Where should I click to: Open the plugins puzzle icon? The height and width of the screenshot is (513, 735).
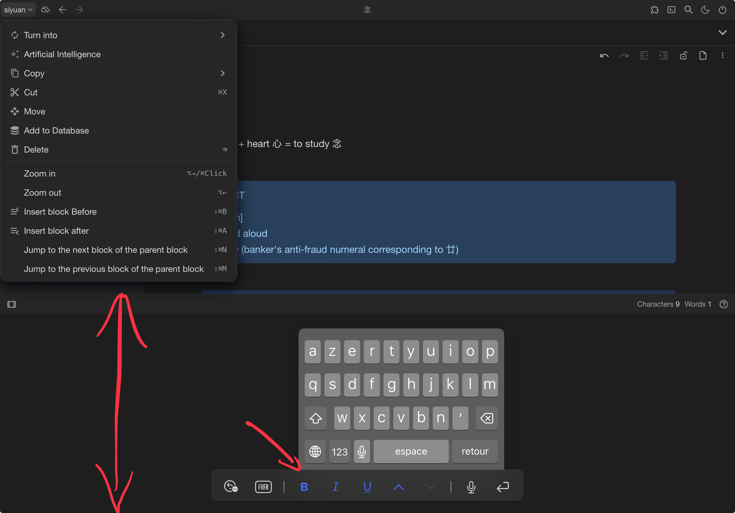click(x=654, y=10)
